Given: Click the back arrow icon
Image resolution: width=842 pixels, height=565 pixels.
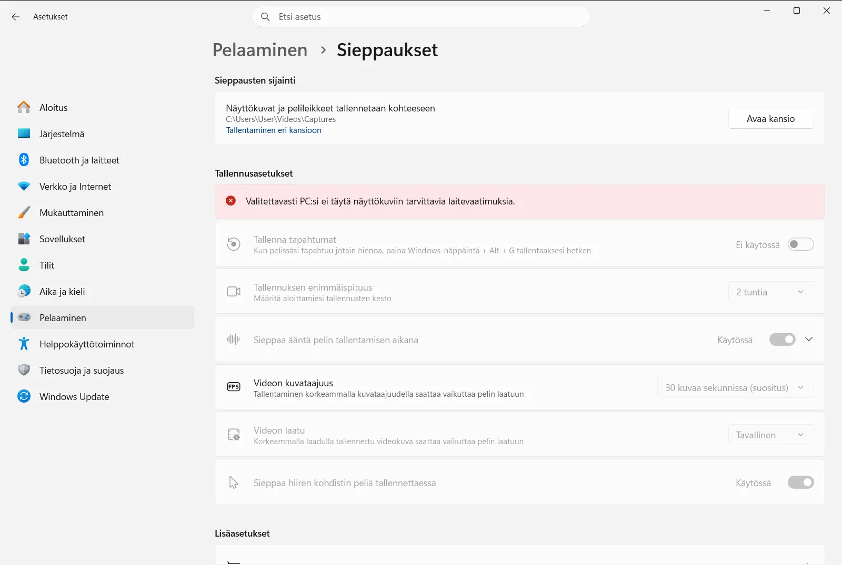Looking at the screenshot, I should [16, 17].
